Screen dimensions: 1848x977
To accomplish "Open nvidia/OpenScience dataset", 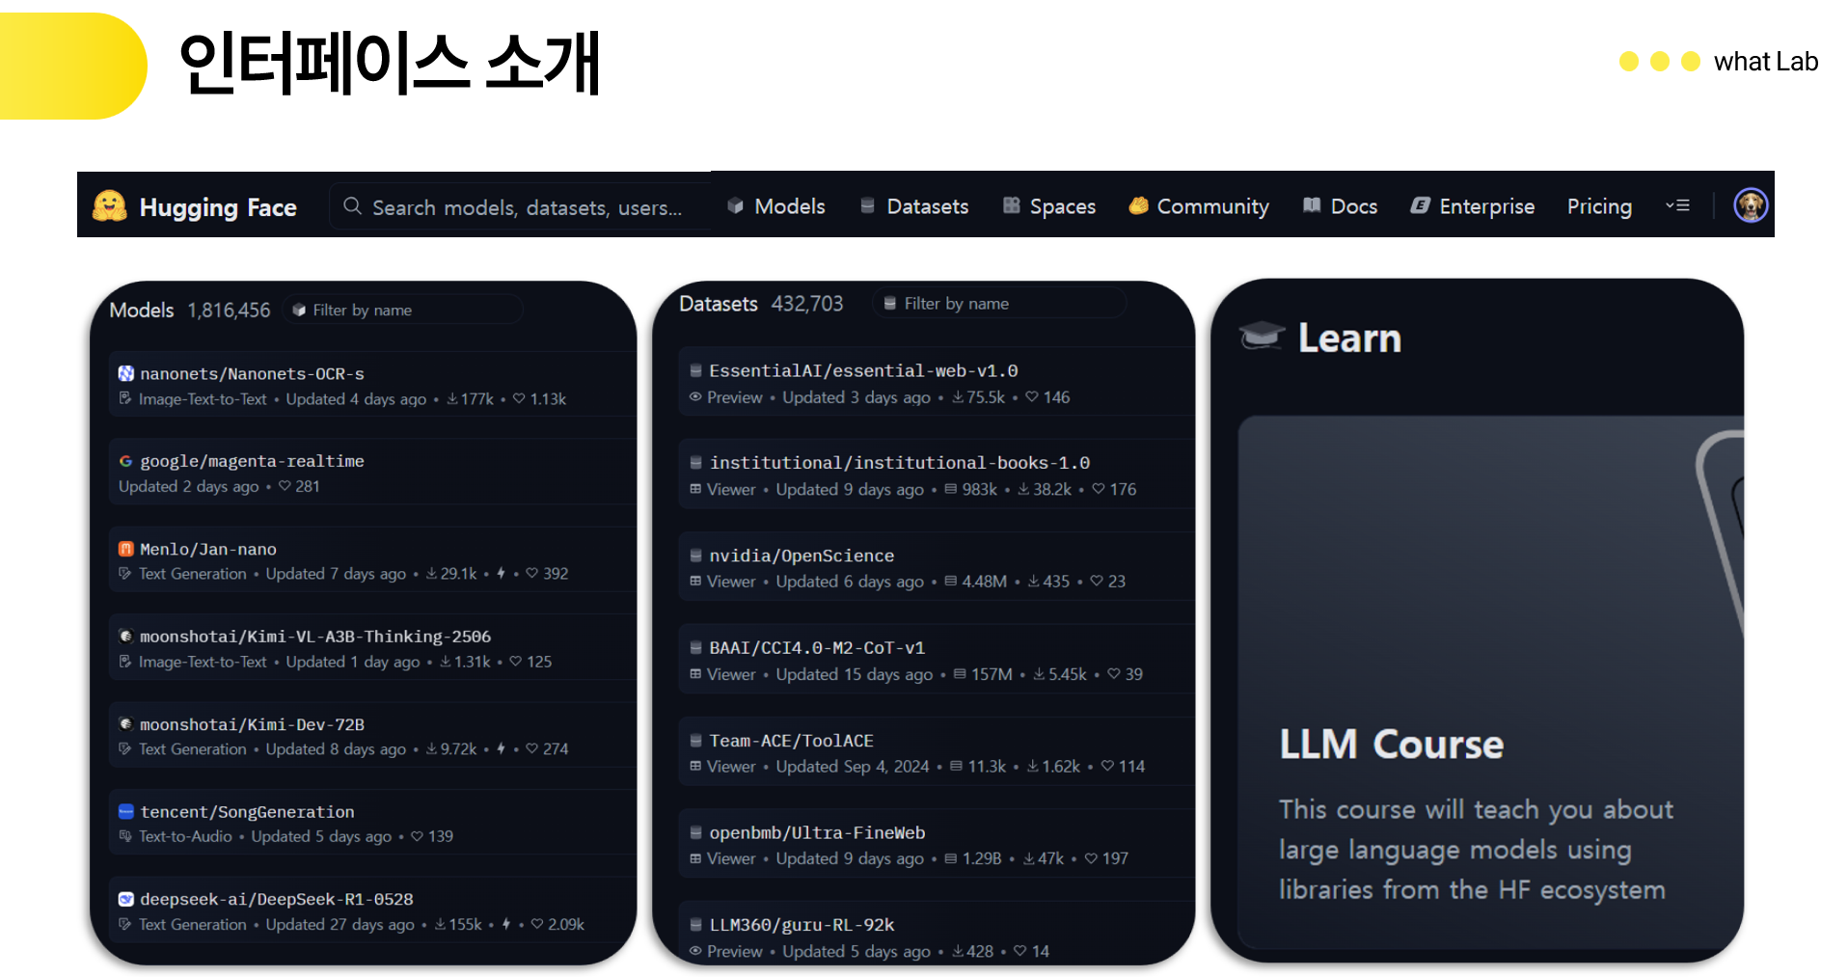I will point(802,556).
